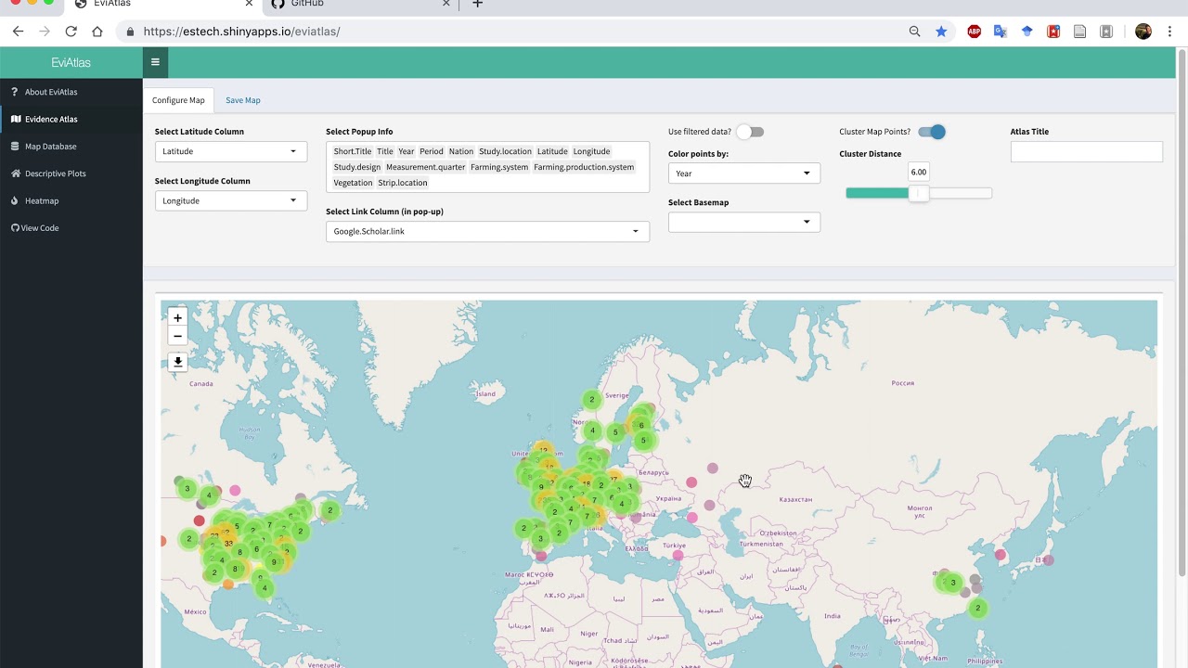Switch to the Save Map tab
This screenshot has width=1188, height=668.
pyautogui.click(x=243, y=100)
